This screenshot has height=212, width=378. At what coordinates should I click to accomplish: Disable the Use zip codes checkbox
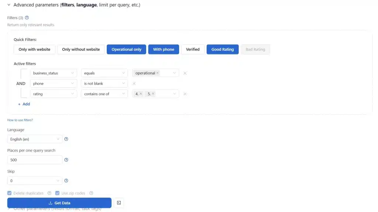(x=57, y=193)
